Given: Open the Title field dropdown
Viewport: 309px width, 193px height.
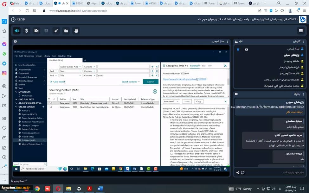Looking at the screenshot, I should (x=71, y=75).
